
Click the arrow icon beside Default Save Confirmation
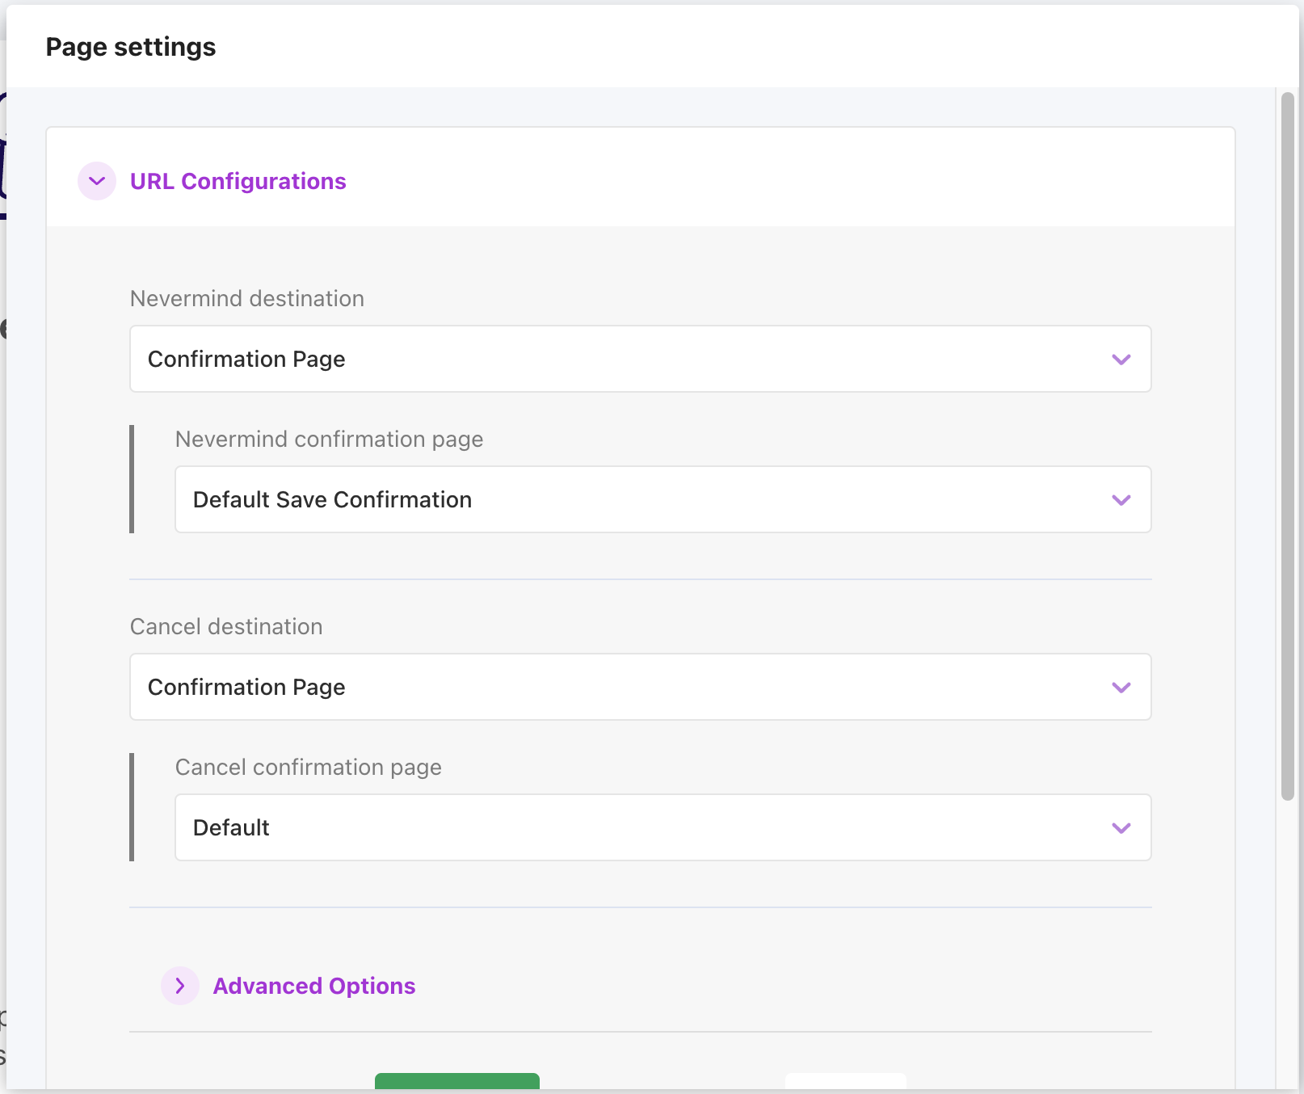click(1121, 500)
